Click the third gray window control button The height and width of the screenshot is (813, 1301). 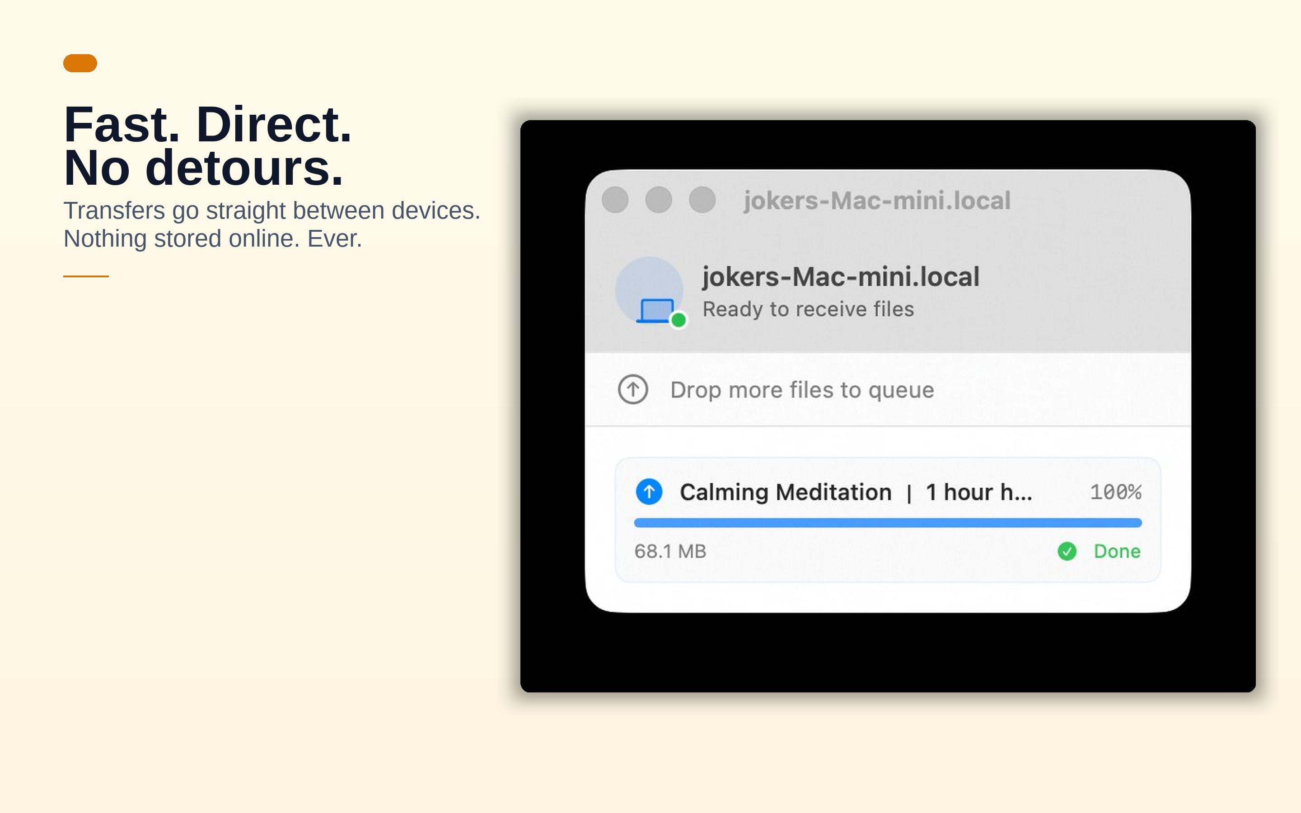[x=702, y=200]
